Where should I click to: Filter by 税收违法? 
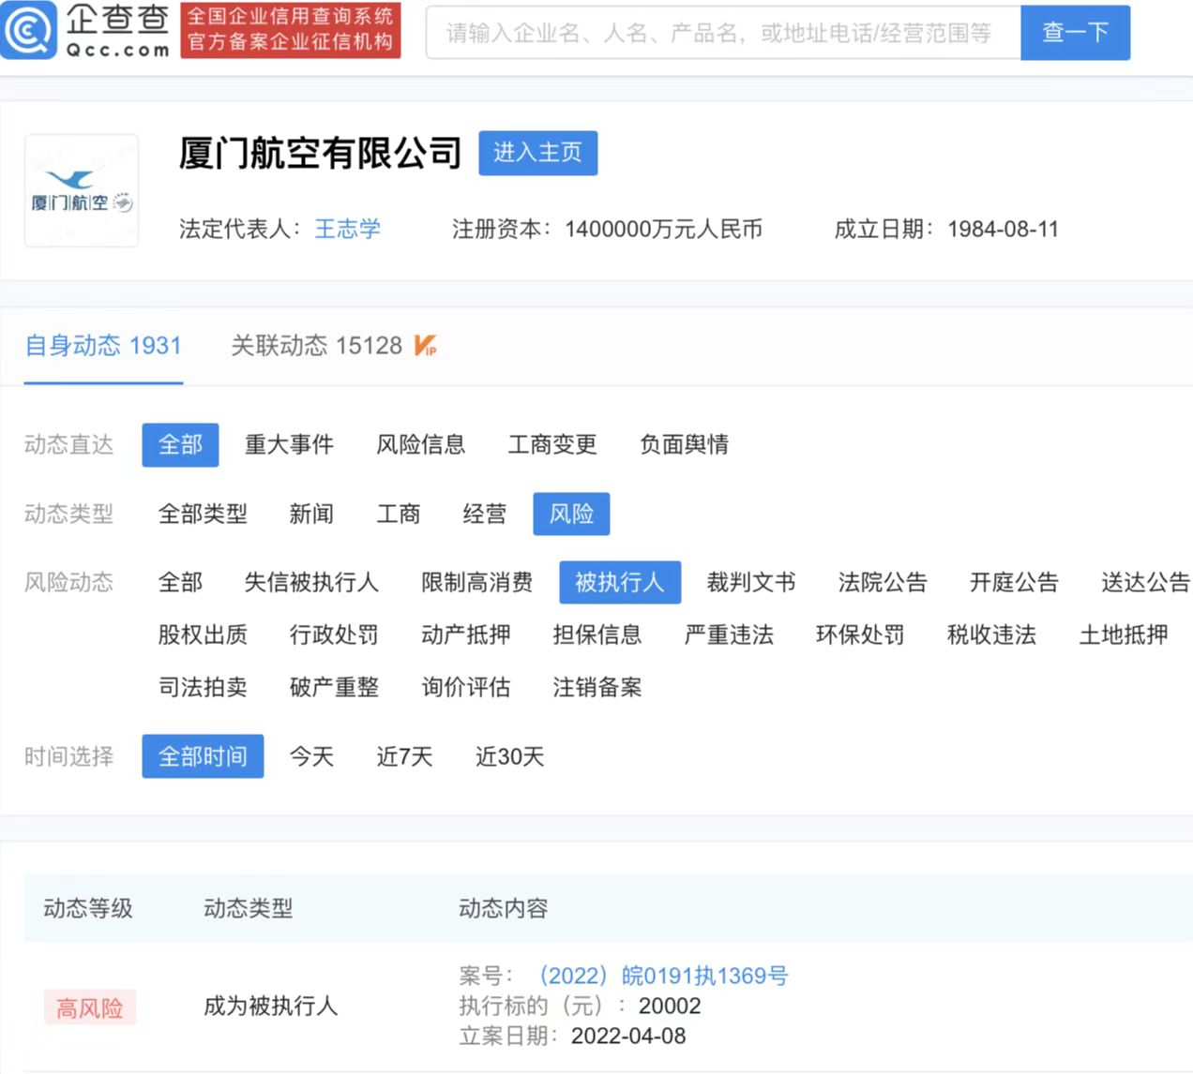pyautogui.click(x=991, y=634)
